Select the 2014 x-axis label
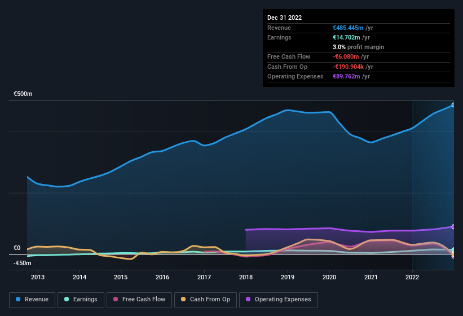 [x=80, y=277]
